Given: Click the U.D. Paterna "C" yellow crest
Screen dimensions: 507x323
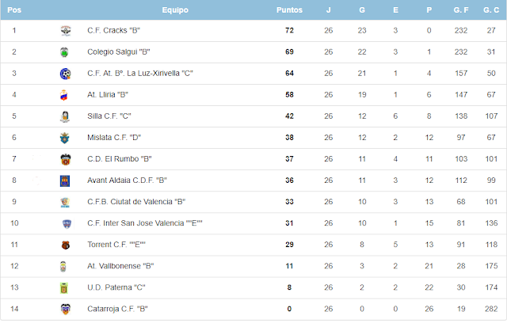Looking at the screenshot, I should pyautogui.click(x=64, y=288).
